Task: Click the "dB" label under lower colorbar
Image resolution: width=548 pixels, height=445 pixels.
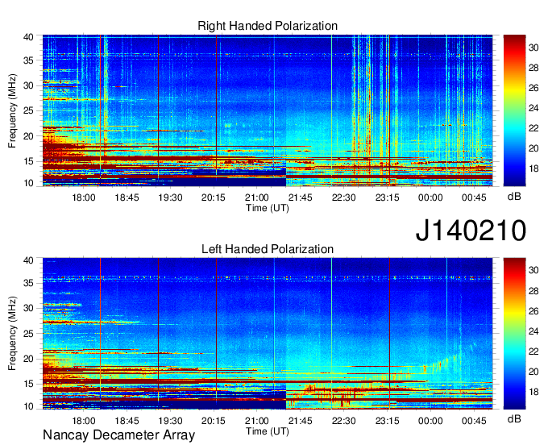Action: (x=514, y=418)
